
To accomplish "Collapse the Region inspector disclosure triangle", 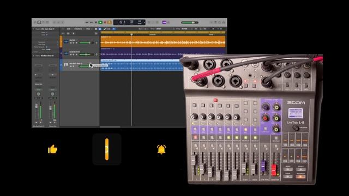I will 34,29.
